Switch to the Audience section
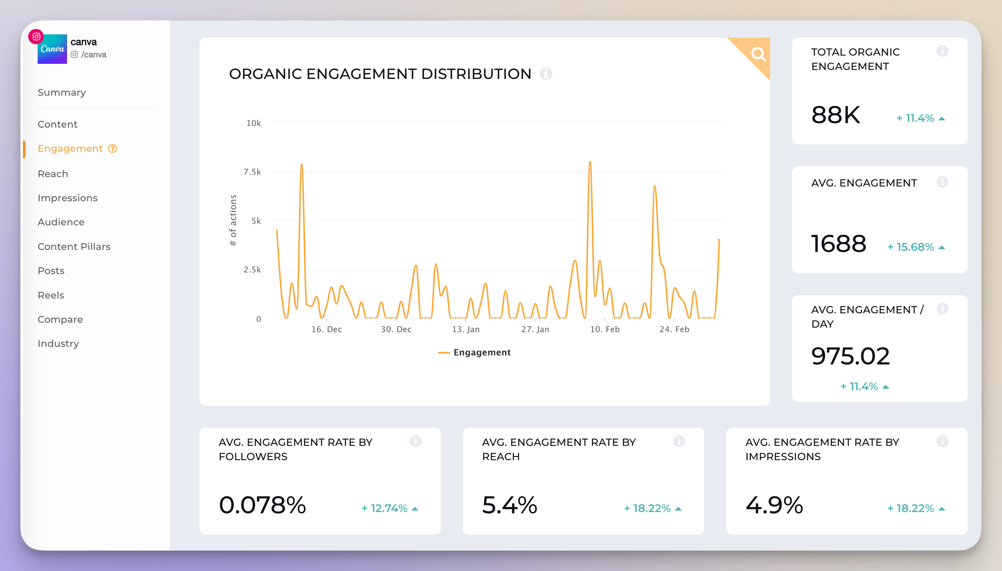This screenshot has width=1002, height=571. click(61, 222)
